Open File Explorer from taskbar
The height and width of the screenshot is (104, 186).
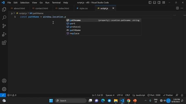pyautogui.click(x=116, y=101)
